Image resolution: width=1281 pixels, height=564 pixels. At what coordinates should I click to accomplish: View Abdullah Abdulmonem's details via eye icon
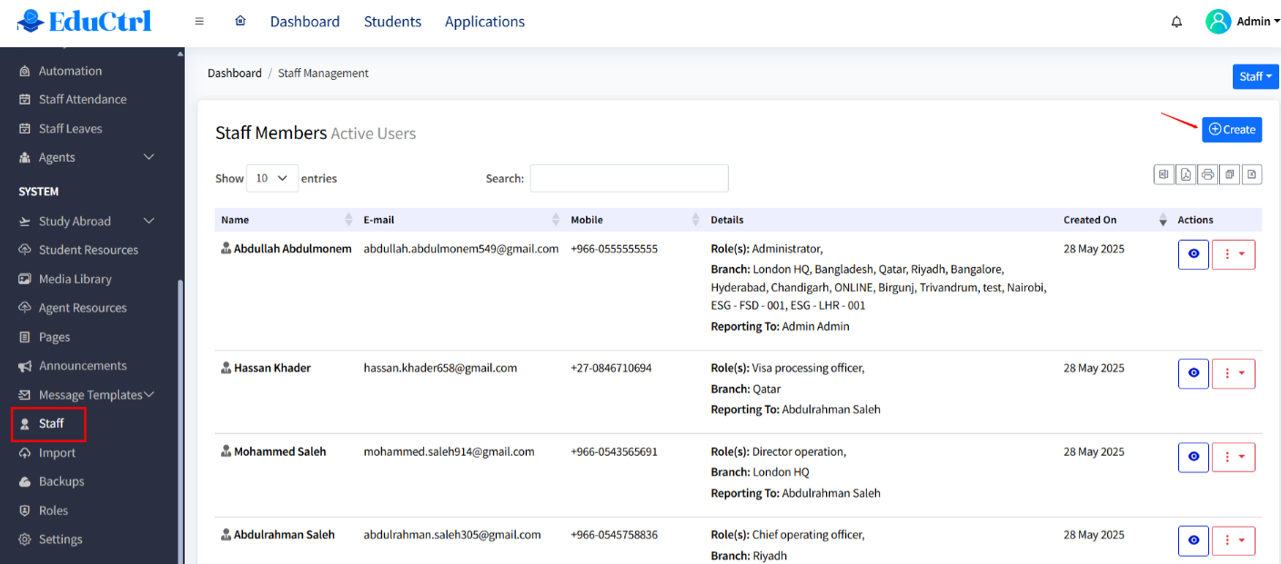coord(1194,254)
